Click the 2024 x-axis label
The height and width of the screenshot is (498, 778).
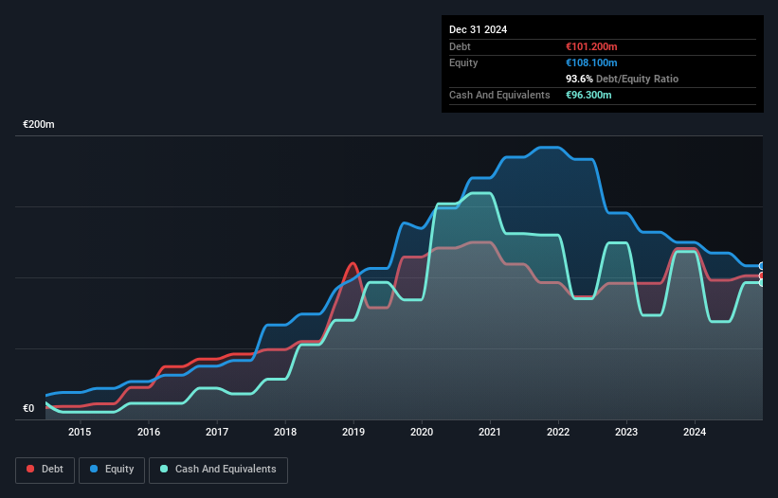click(x=695, y=432)
